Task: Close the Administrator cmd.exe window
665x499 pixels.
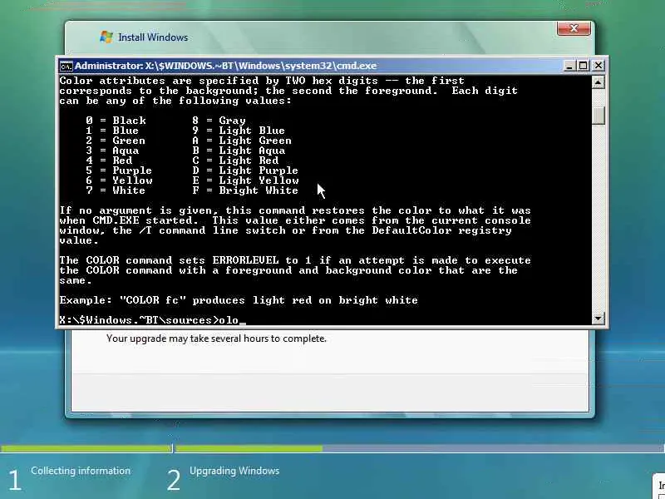Action: 598,66
